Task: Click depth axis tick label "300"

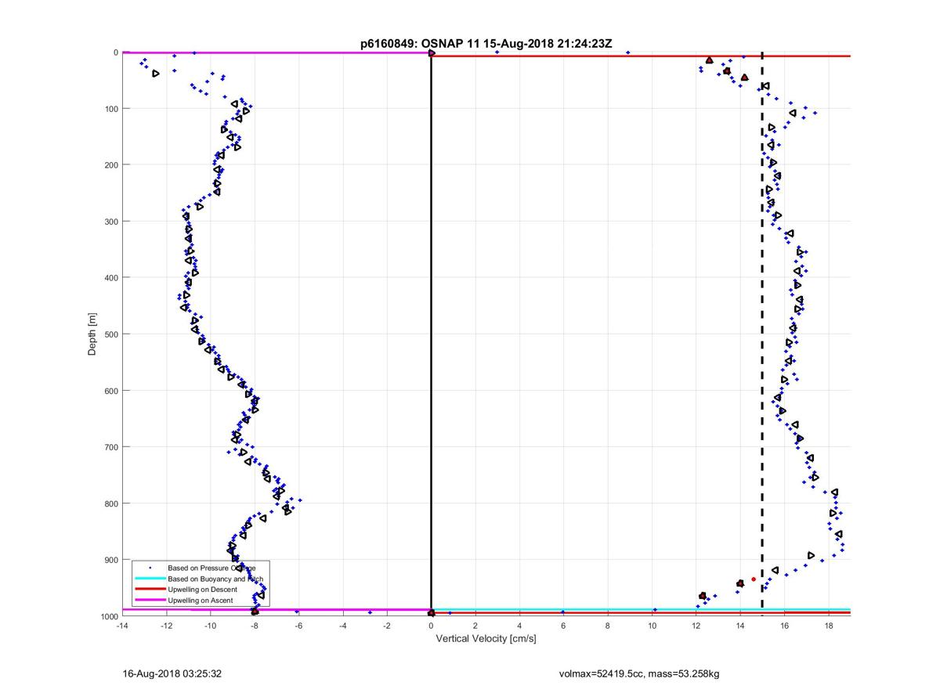Action: tap(110, 222)
